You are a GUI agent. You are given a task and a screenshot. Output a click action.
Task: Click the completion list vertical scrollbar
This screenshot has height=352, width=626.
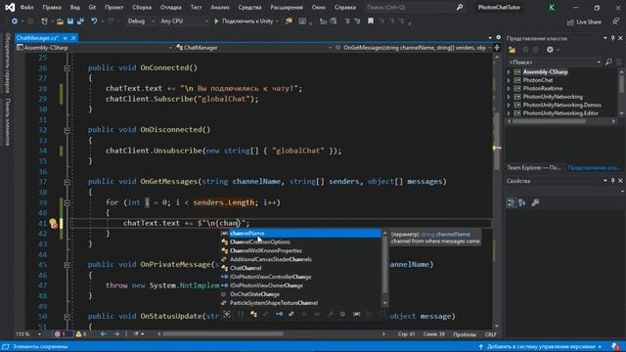coord(384,268)
